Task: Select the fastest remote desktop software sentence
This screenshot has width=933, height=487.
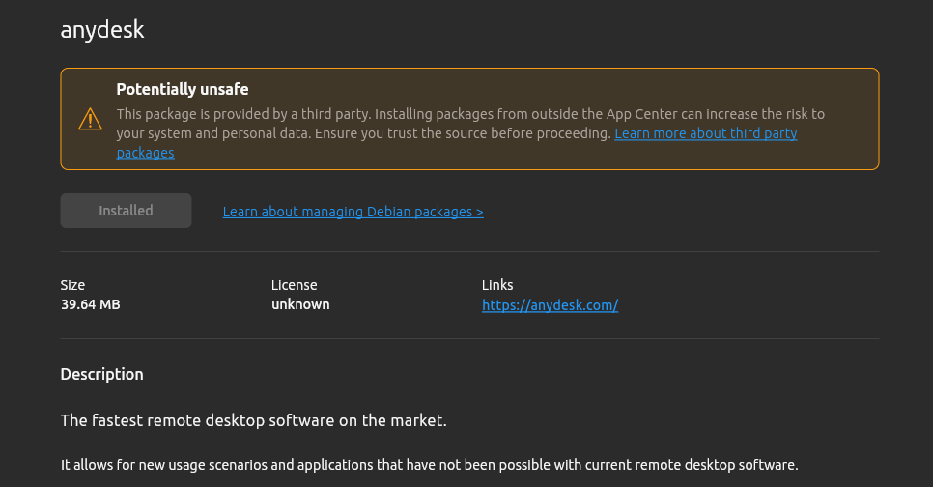Action: 253,421
